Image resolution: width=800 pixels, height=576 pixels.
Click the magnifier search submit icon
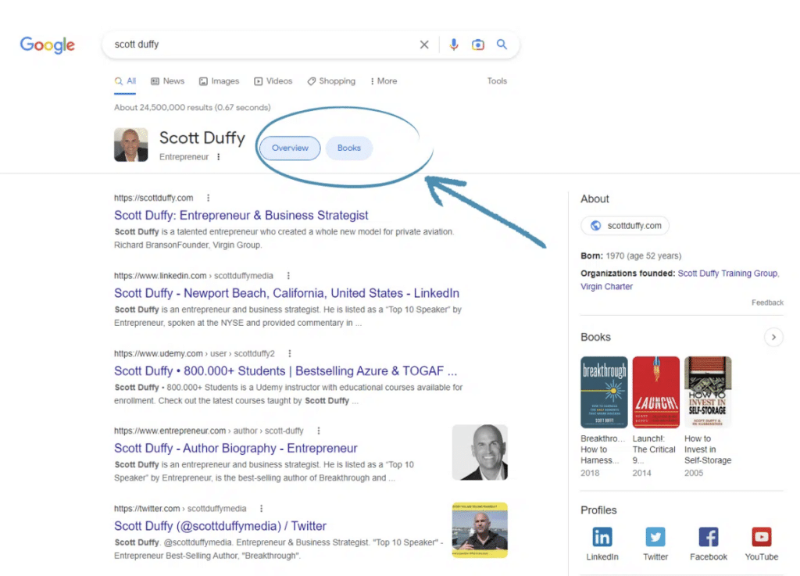coord(502,45)
